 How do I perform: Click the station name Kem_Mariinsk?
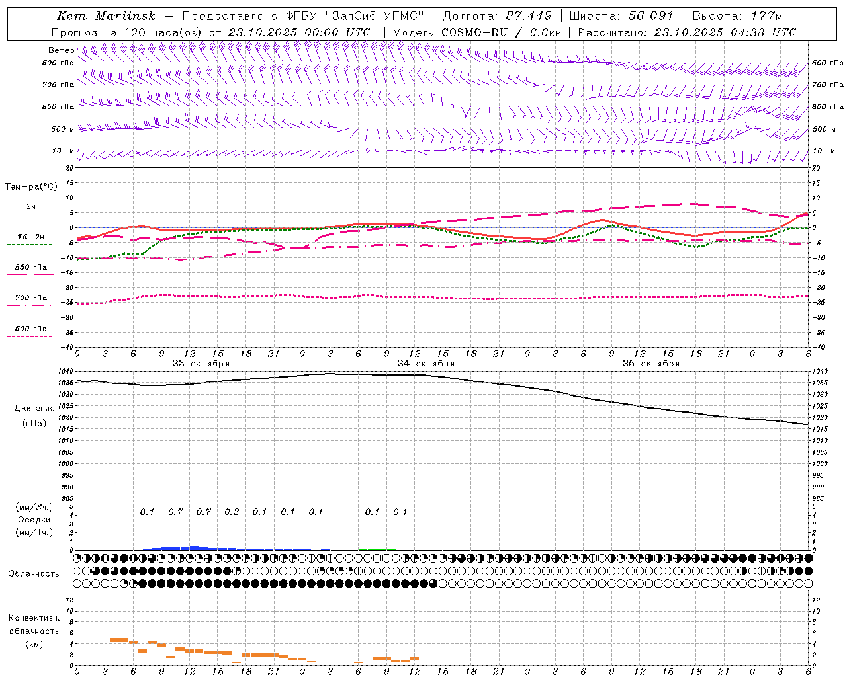(106, 16)
